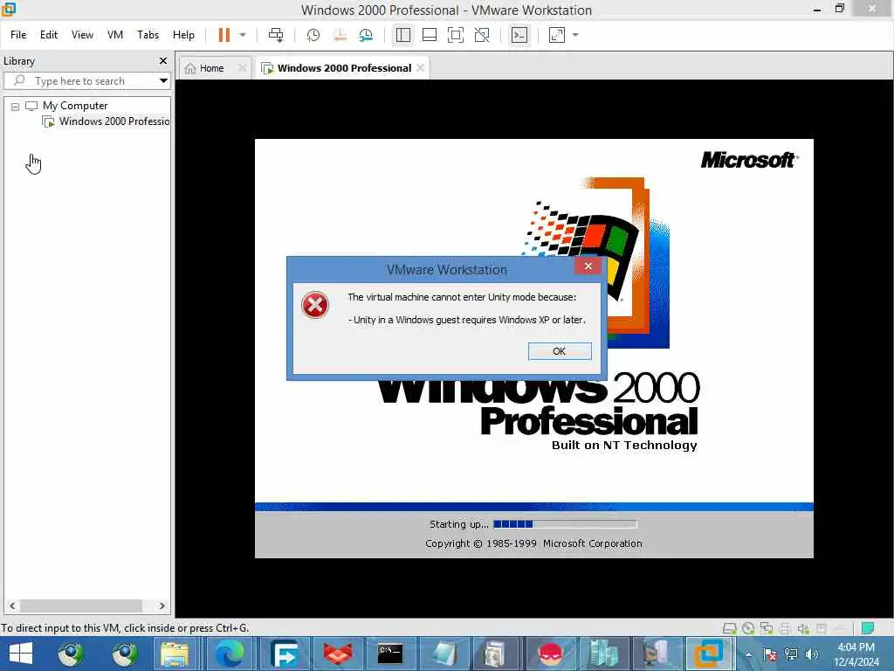The image size is (894, 671).
Task: Click OK in the VMware error dialog
Action: [x=560, y=351]
